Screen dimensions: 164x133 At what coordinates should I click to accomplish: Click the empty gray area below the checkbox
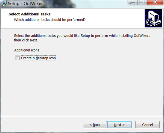point(81,88)
